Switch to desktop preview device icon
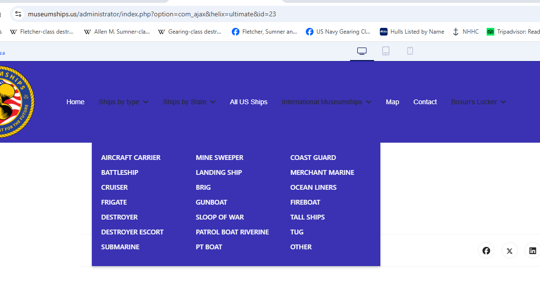The height and width of the screenshot is (293, 540). click(362, 51)
